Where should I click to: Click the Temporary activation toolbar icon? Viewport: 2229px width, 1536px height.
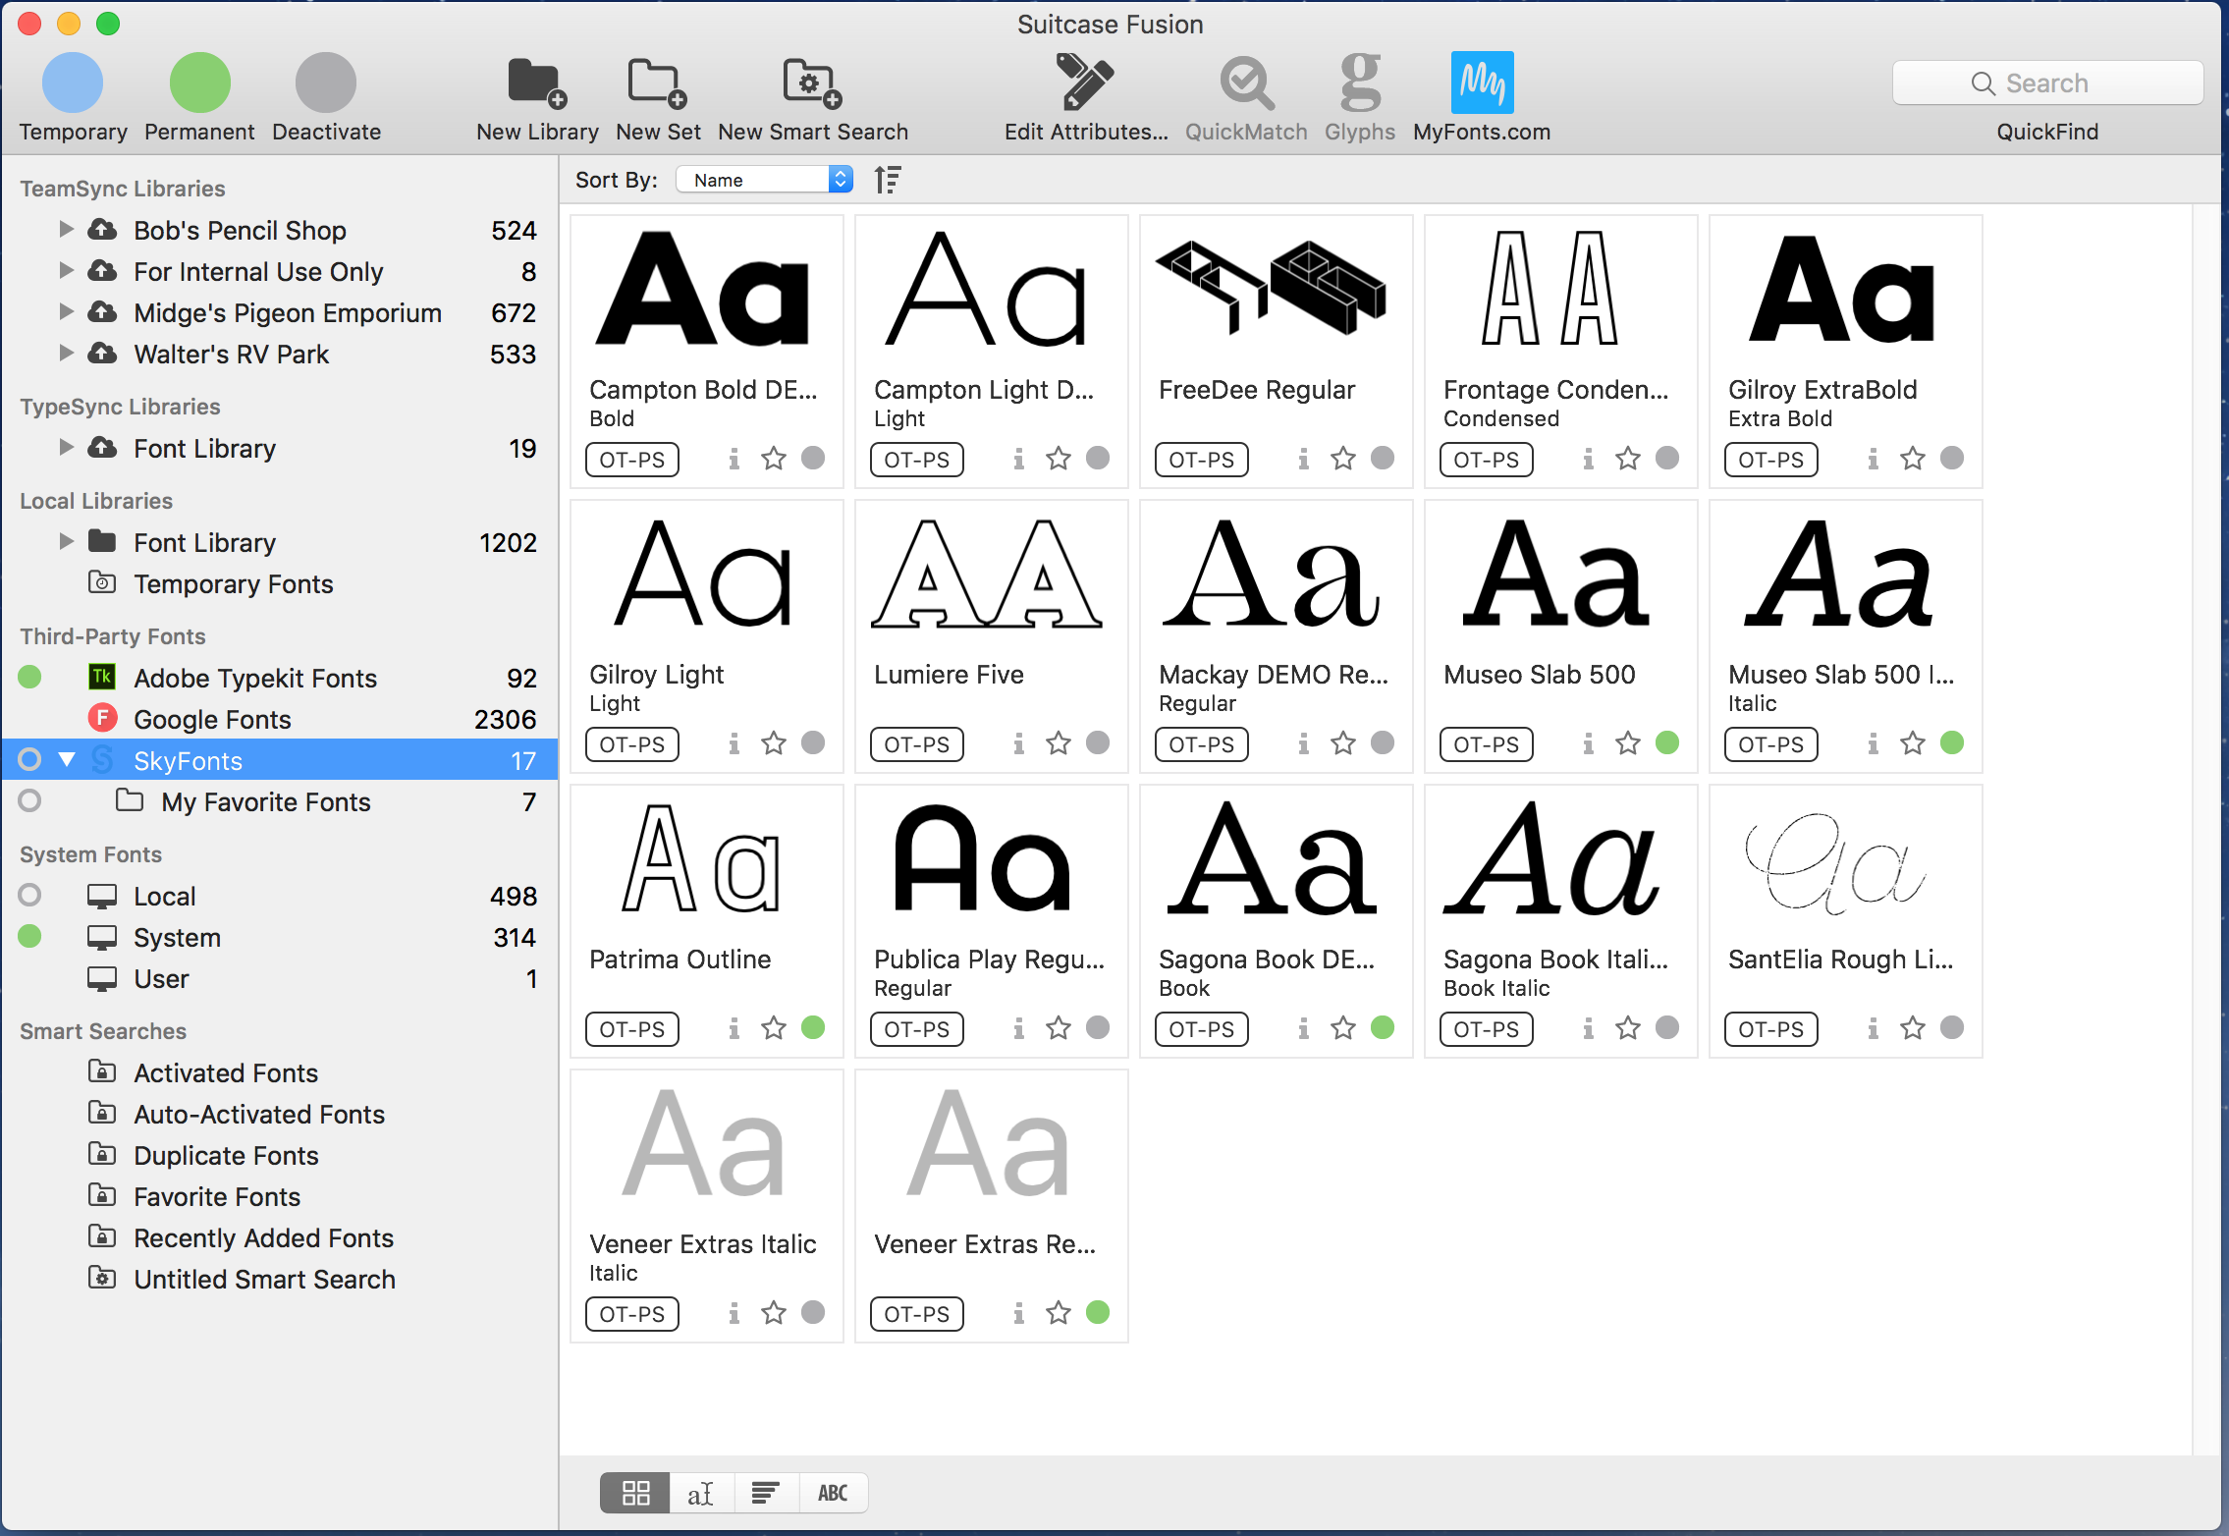[72, 82]
